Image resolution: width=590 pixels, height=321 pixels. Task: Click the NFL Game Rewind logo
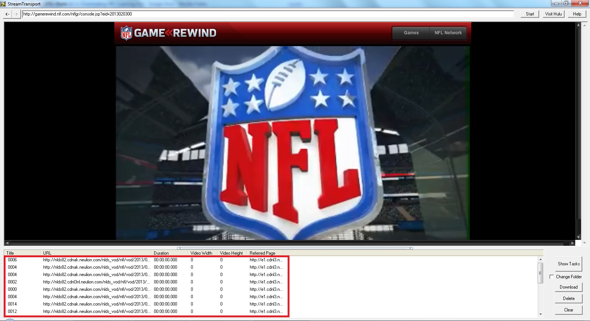(169, 33)
